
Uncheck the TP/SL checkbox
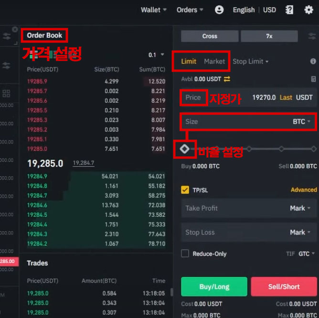click(185, 190)
